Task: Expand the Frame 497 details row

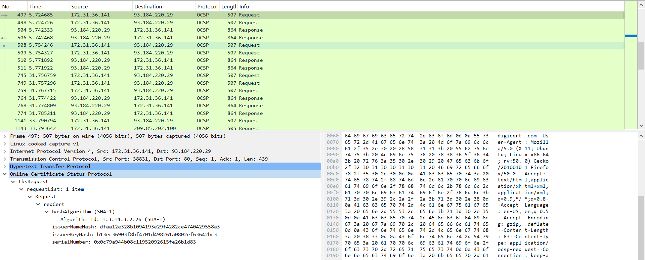Action: pos(5,136)
